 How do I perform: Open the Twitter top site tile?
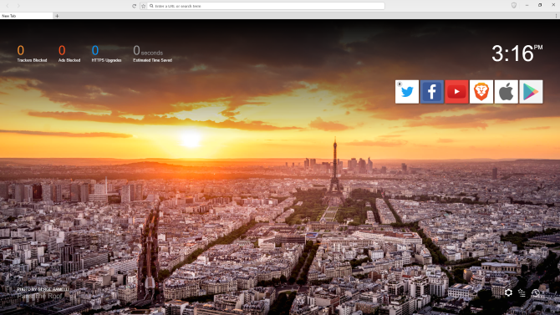coord(407,92)
